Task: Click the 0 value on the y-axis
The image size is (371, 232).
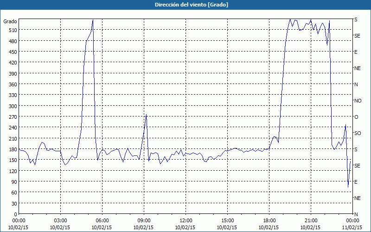Action: coord(16,214)
